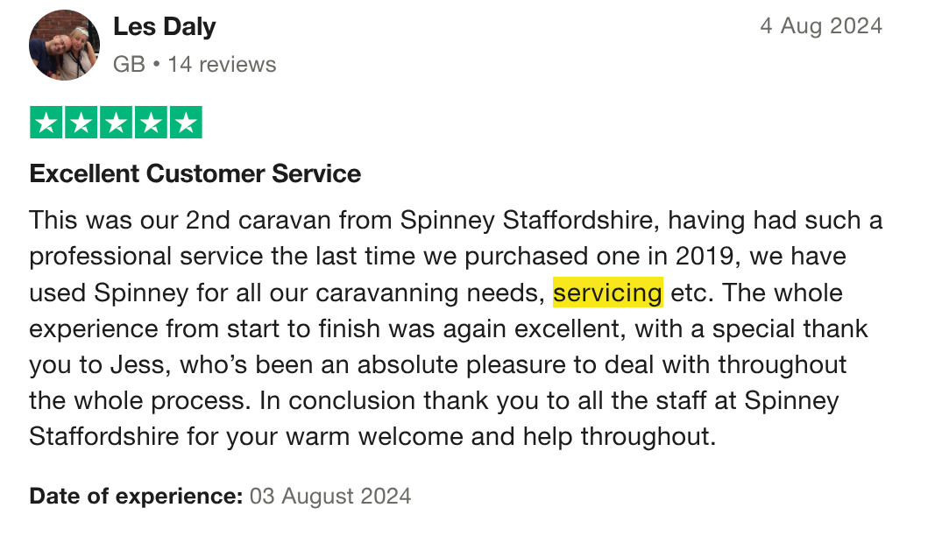935x557 pixels.
Task: Open Les Daly's profile photo
Action: pyautogui.click(x=64, y=45)
